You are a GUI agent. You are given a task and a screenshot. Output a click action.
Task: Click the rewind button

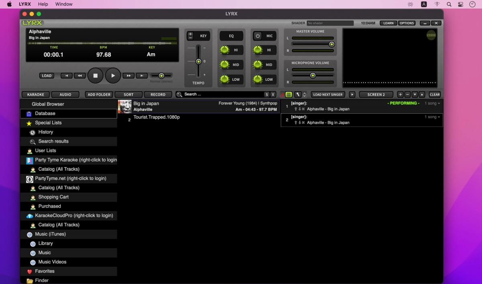(x=80, y=76)
